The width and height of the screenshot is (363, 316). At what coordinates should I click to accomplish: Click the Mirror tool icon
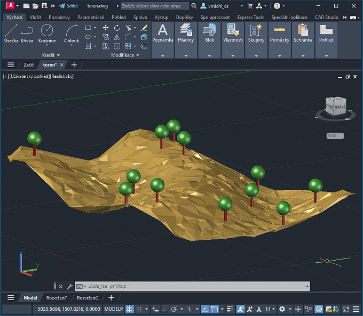click(117, 37)
